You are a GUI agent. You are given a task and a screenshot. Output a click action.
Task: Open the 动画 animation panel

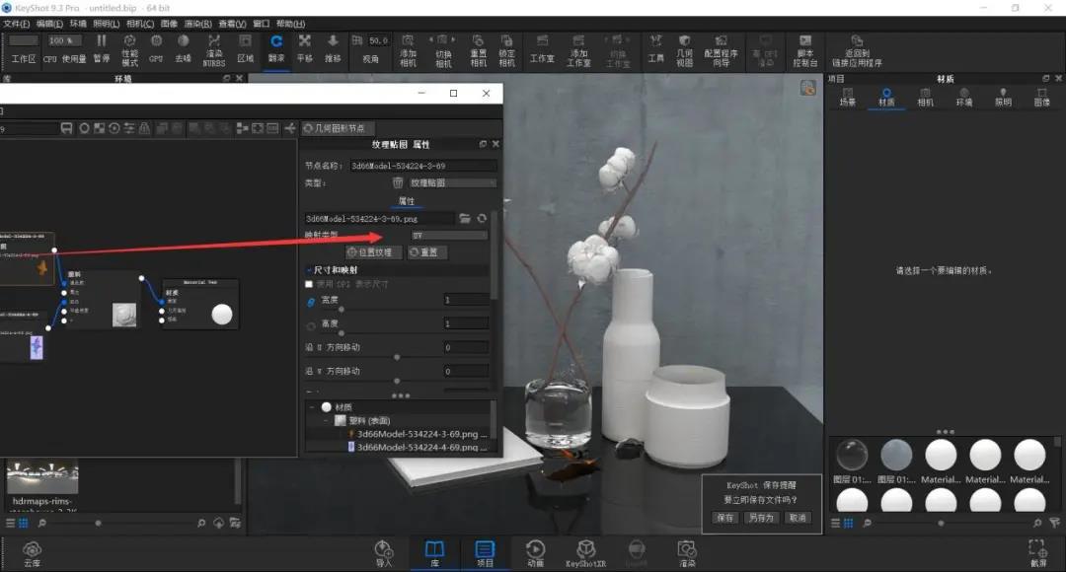tap(535, 553)
